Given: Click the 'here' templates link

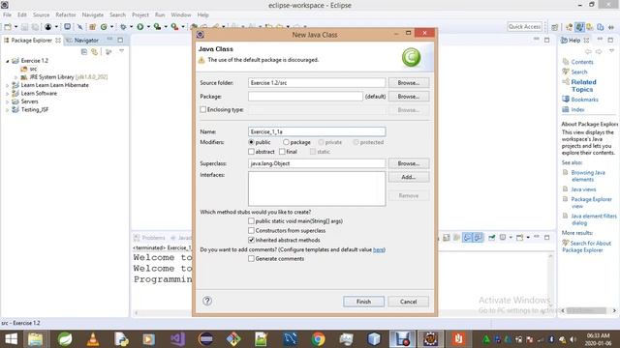Looking at the screenshot, I should coord(379,249).
